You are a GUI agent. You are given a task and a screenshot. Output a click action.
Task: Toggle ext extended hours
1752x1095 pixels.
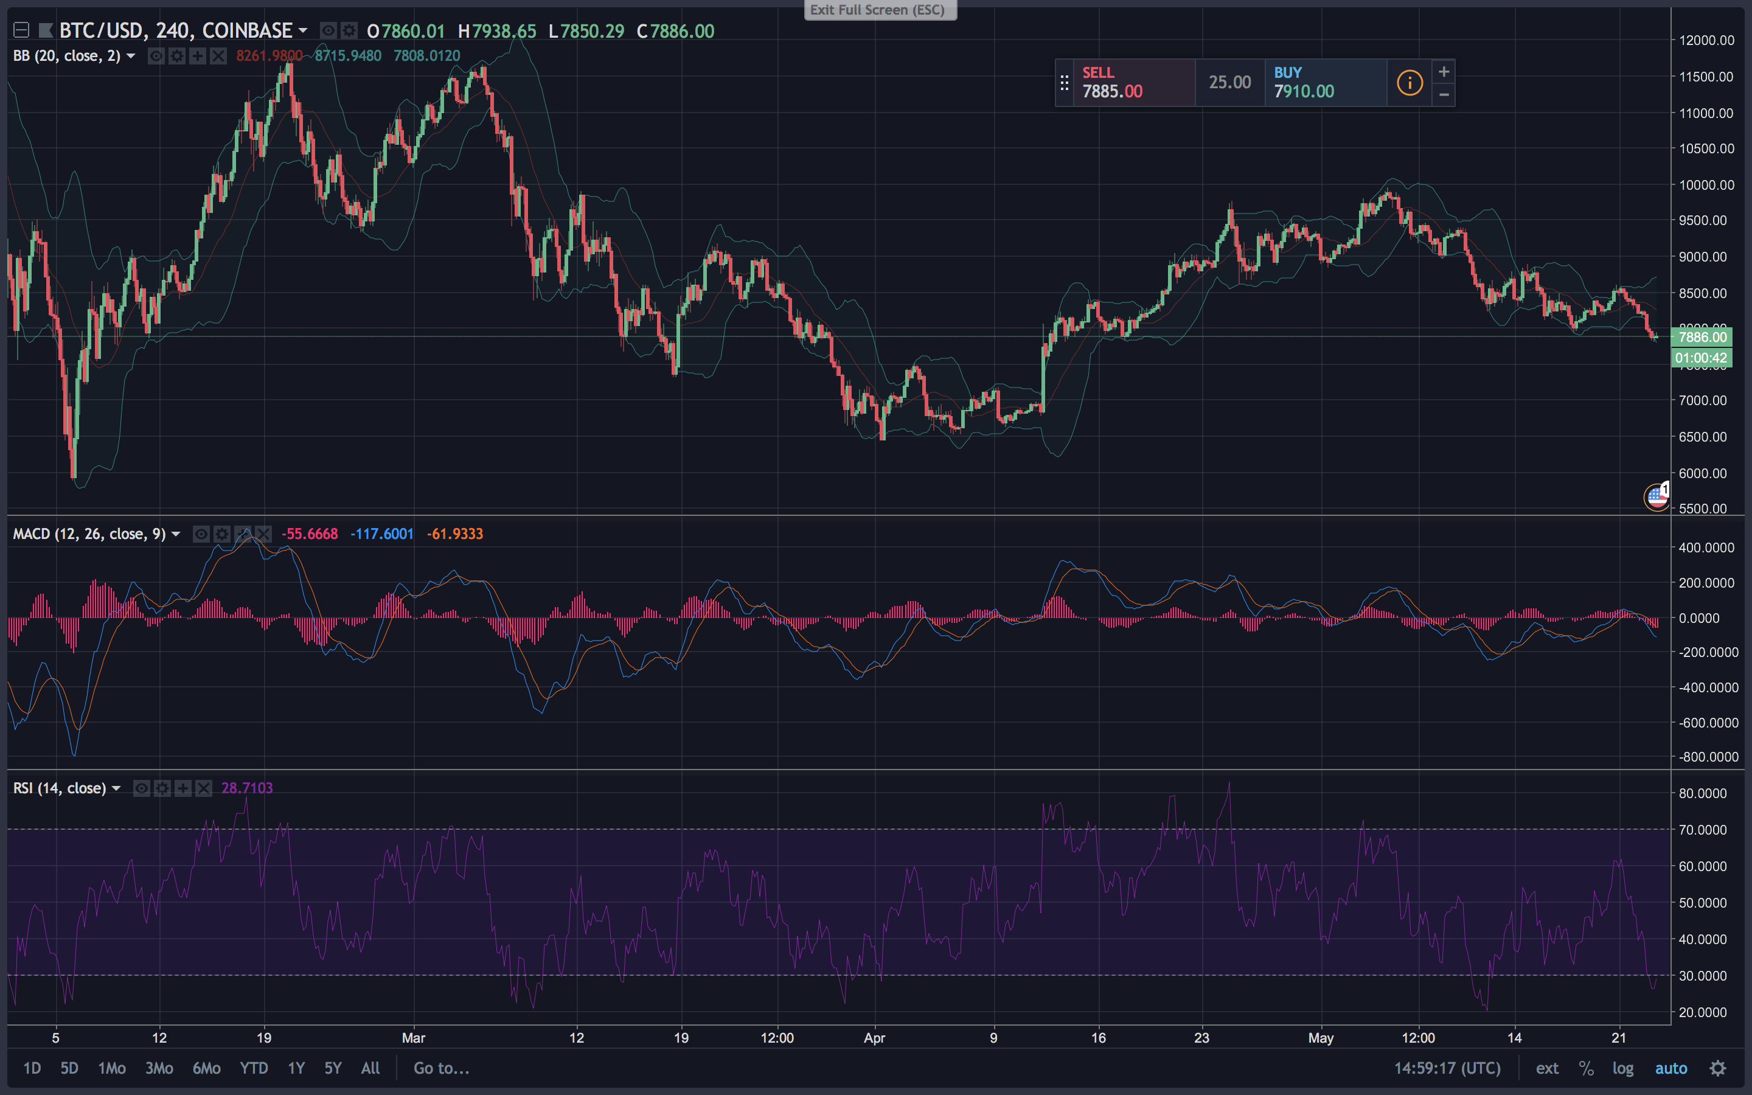coord(1547,1068)
